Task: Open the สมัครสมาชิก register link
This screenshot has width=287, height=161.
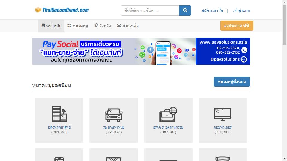Action: pyautogui.click(x=212, y=11)
